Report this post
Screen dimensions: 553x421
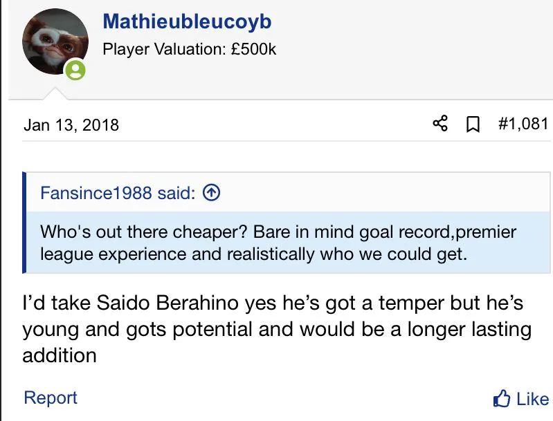point(50,397)
